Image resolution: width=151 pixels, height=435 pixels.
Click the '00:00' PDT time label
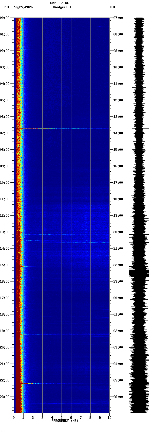[x=5, y=18]
